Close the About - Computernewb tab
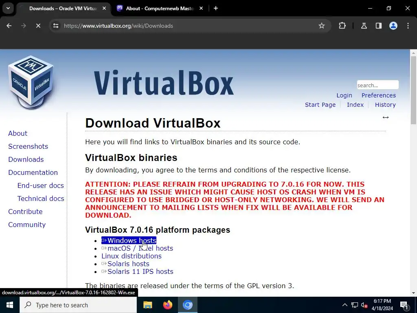Image resolution: width=417 pixels, height=313 pixels. [201, 8]
